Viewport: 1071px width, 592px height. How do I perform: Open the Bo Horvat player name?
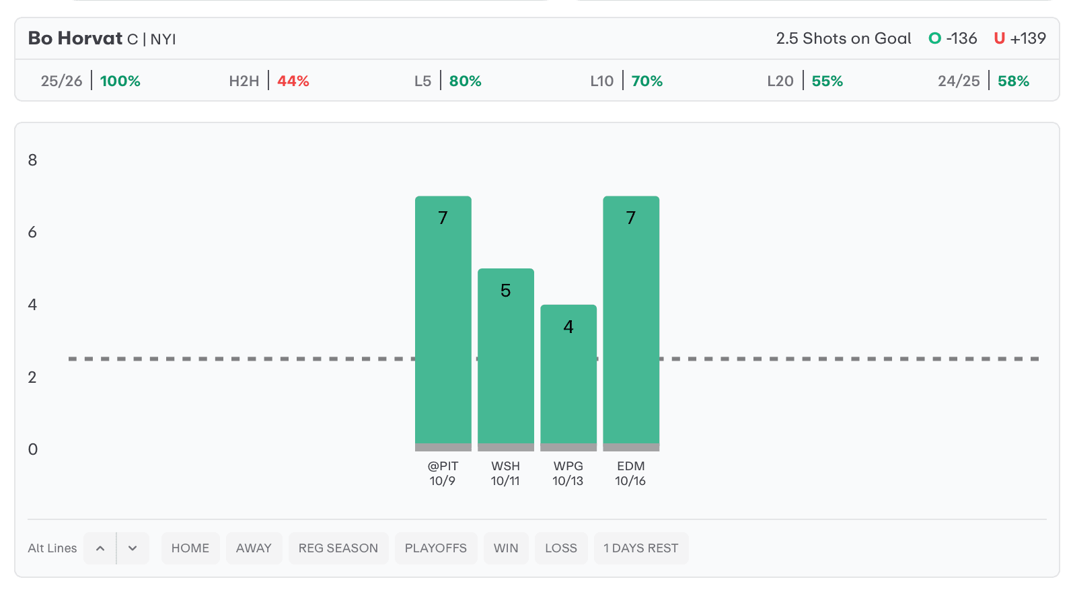tap(75, 38)
